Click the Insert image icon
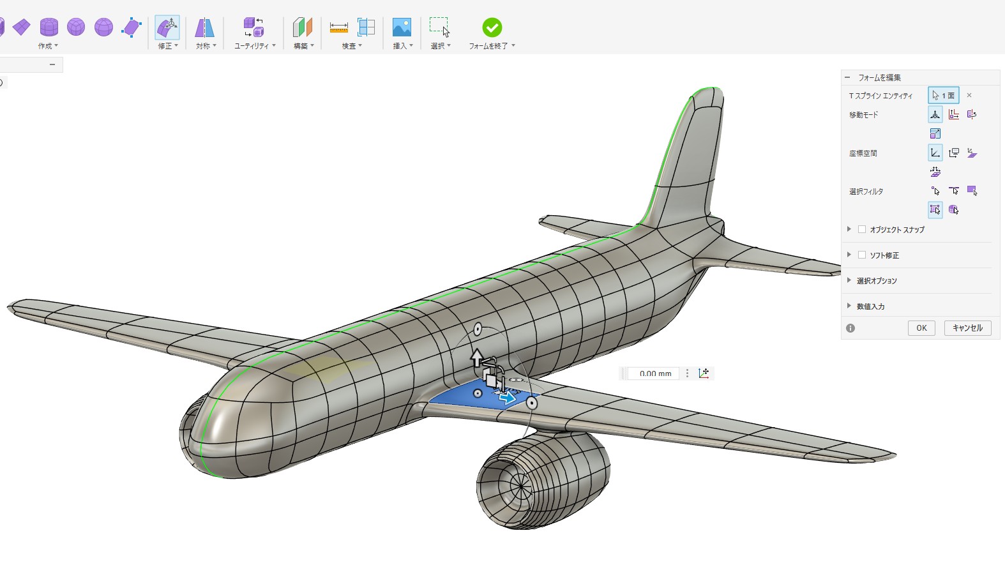This screenshot has height=565, width=1005. pos(402,27)
